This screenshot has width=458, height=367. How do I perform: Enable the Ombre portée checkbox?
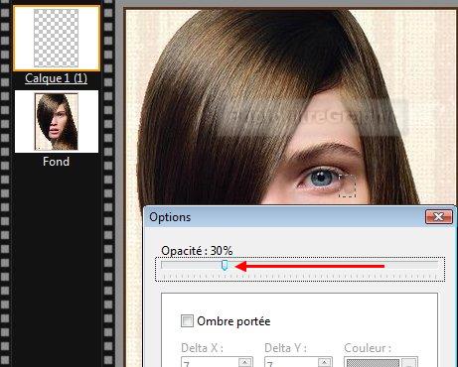[x=187, y=320]
